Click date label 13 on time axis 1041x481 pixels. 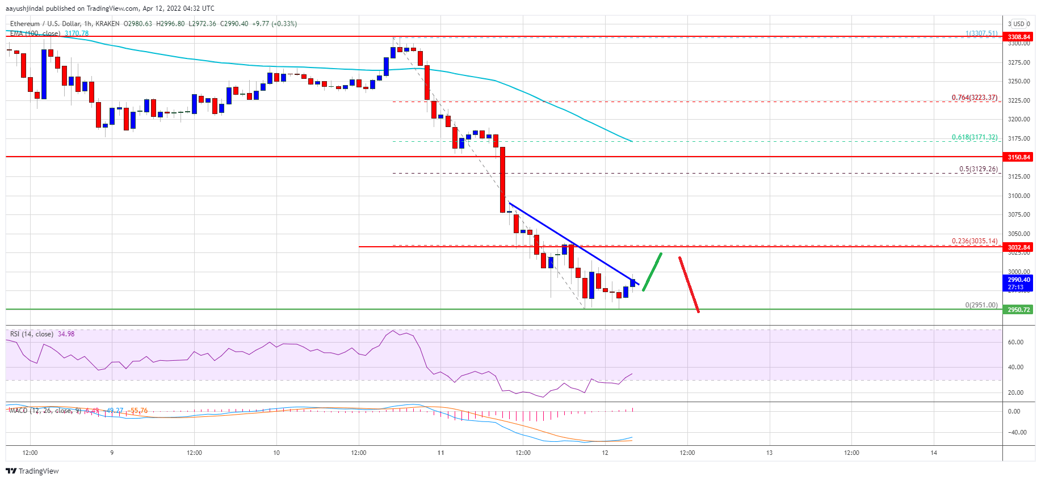pos(769,453)
